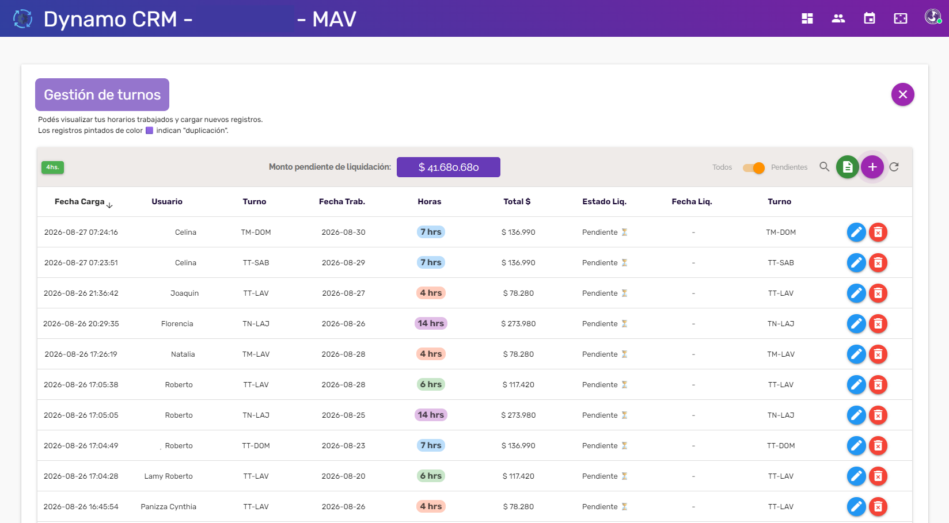
Task: Edit Joaquin's TT-LAV record
Action: (x=856, y=293)
